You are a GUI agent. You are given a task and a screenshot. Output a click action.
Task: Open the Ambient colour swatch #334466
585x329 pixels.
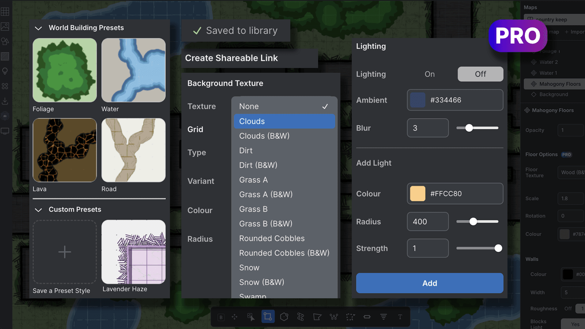tap(418, 100)
